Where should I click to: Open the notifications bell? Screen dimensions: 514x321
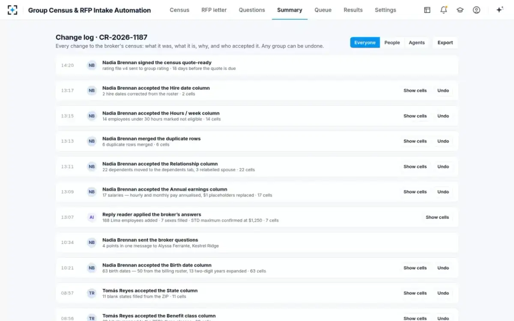click(x=444, y=10)
